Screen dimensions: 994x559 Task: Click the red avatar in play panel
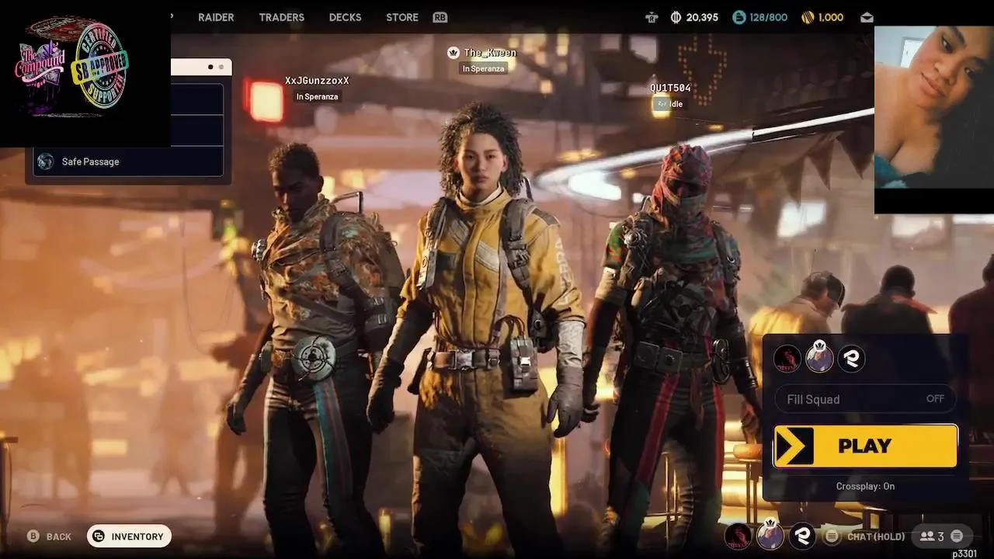click(787, 359)
